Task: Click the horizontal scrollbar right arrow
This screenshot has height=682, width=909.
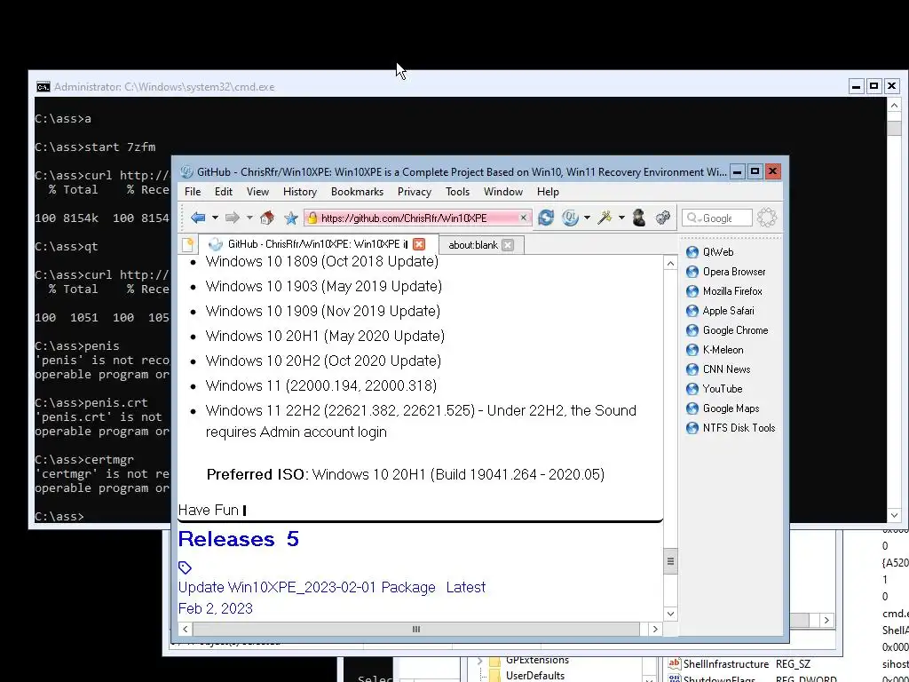Action: (655, 630)
